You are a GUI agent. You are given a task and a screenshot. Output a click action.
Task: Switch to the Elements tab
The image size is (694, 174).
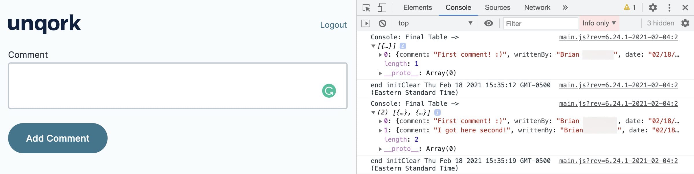click(x=418, y=8)
